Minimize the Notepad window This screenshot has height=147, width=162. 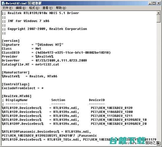click(150, 3)
